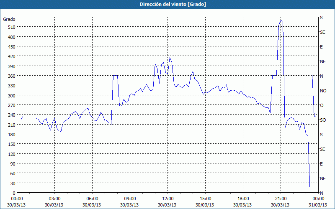
Task: Click the 120 degree axis label
Action: (x=12, y=154)
